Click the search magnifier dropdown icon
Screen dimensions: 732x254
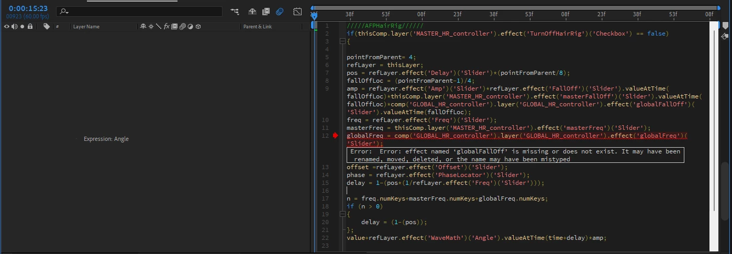64,11
